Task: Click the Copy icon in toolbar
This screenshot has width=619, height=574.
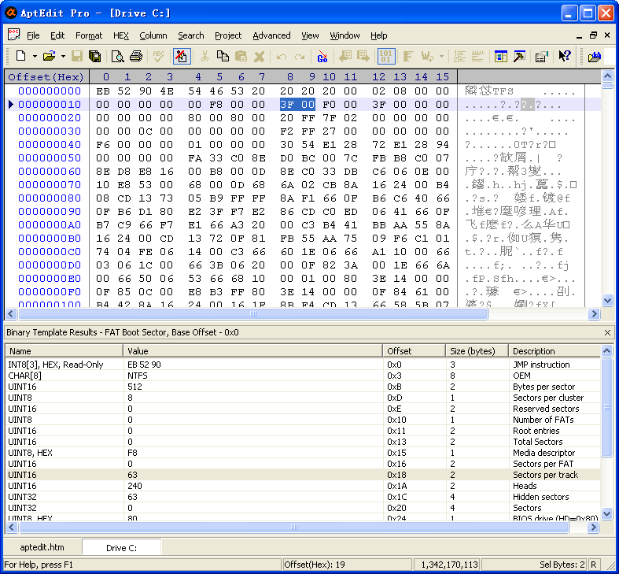Action: [223, 56]
